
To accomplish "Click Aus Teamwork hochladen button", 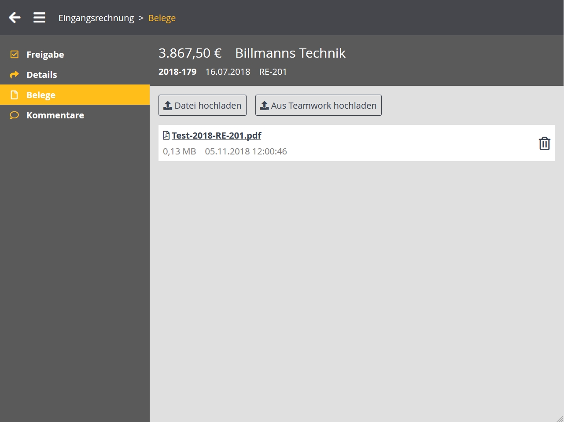I will click(x=318, y=105).
